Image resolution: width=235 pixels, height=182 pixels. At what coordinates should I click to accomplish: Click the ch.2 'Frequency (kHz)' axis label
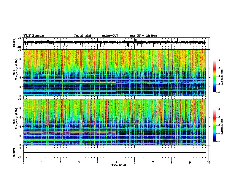(x=16, y=118)
